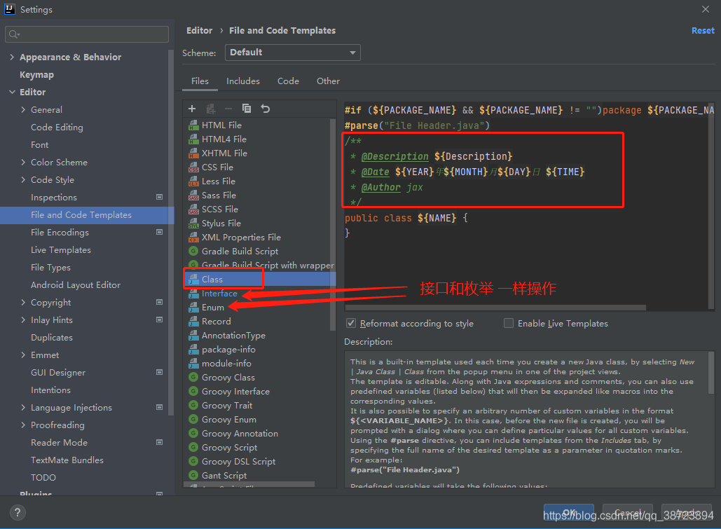Open Keymap settings page
This screenshot has height=529, width=721.
[x=36, y=74]
